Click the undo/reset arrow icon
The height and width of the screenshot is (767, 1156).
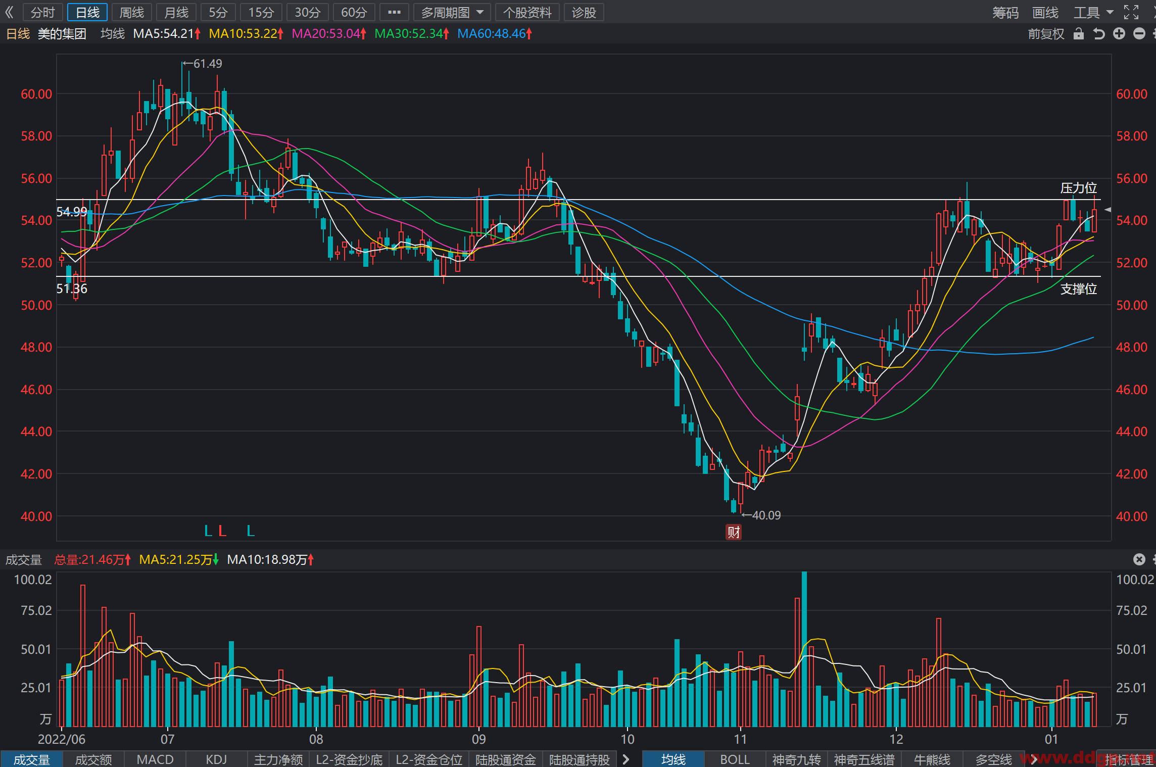click(x=1099, y=34)
